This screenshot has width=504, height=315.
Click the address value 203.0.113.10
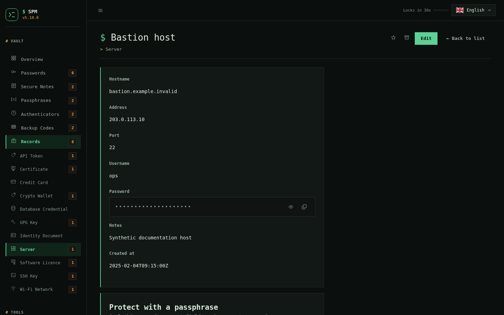pyautogui.click(x=127, y=119)
